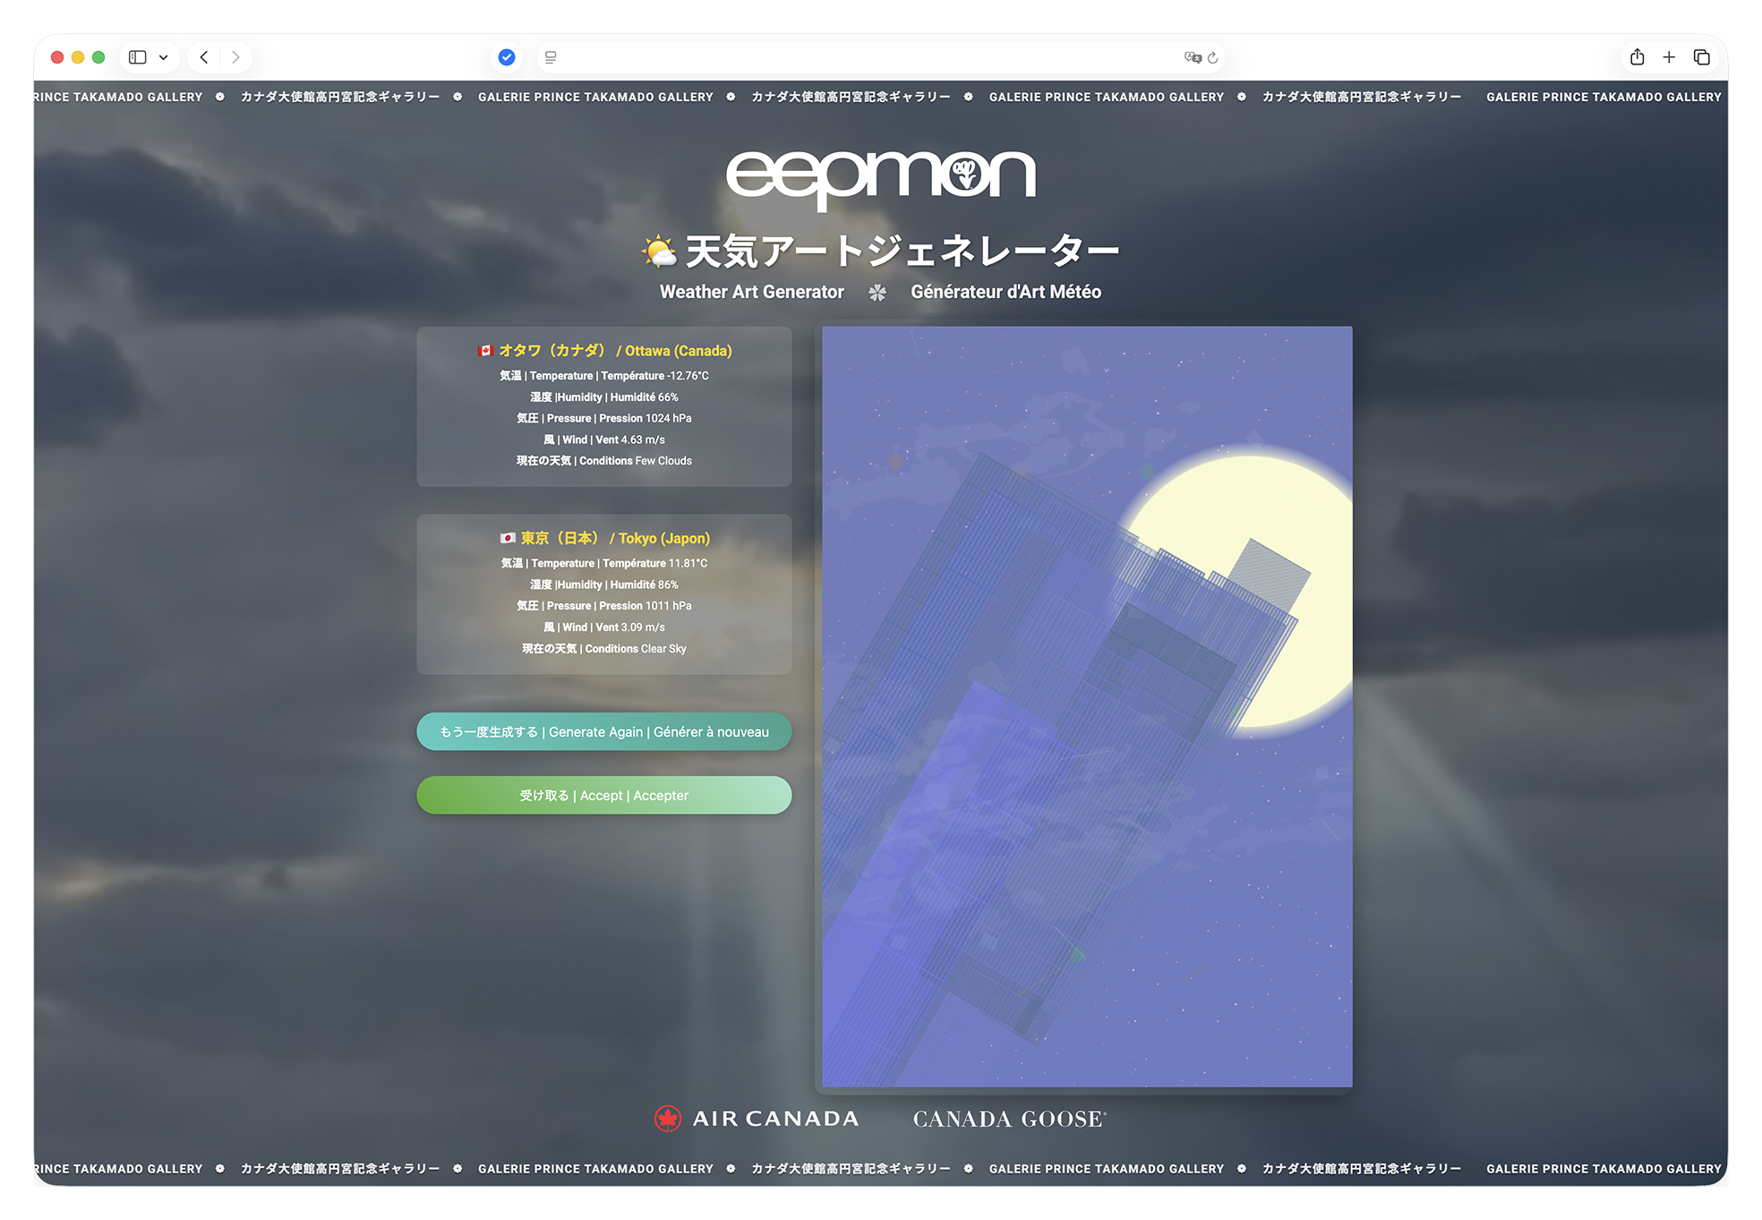Click the Air Canada sponsor logo

757,1119
